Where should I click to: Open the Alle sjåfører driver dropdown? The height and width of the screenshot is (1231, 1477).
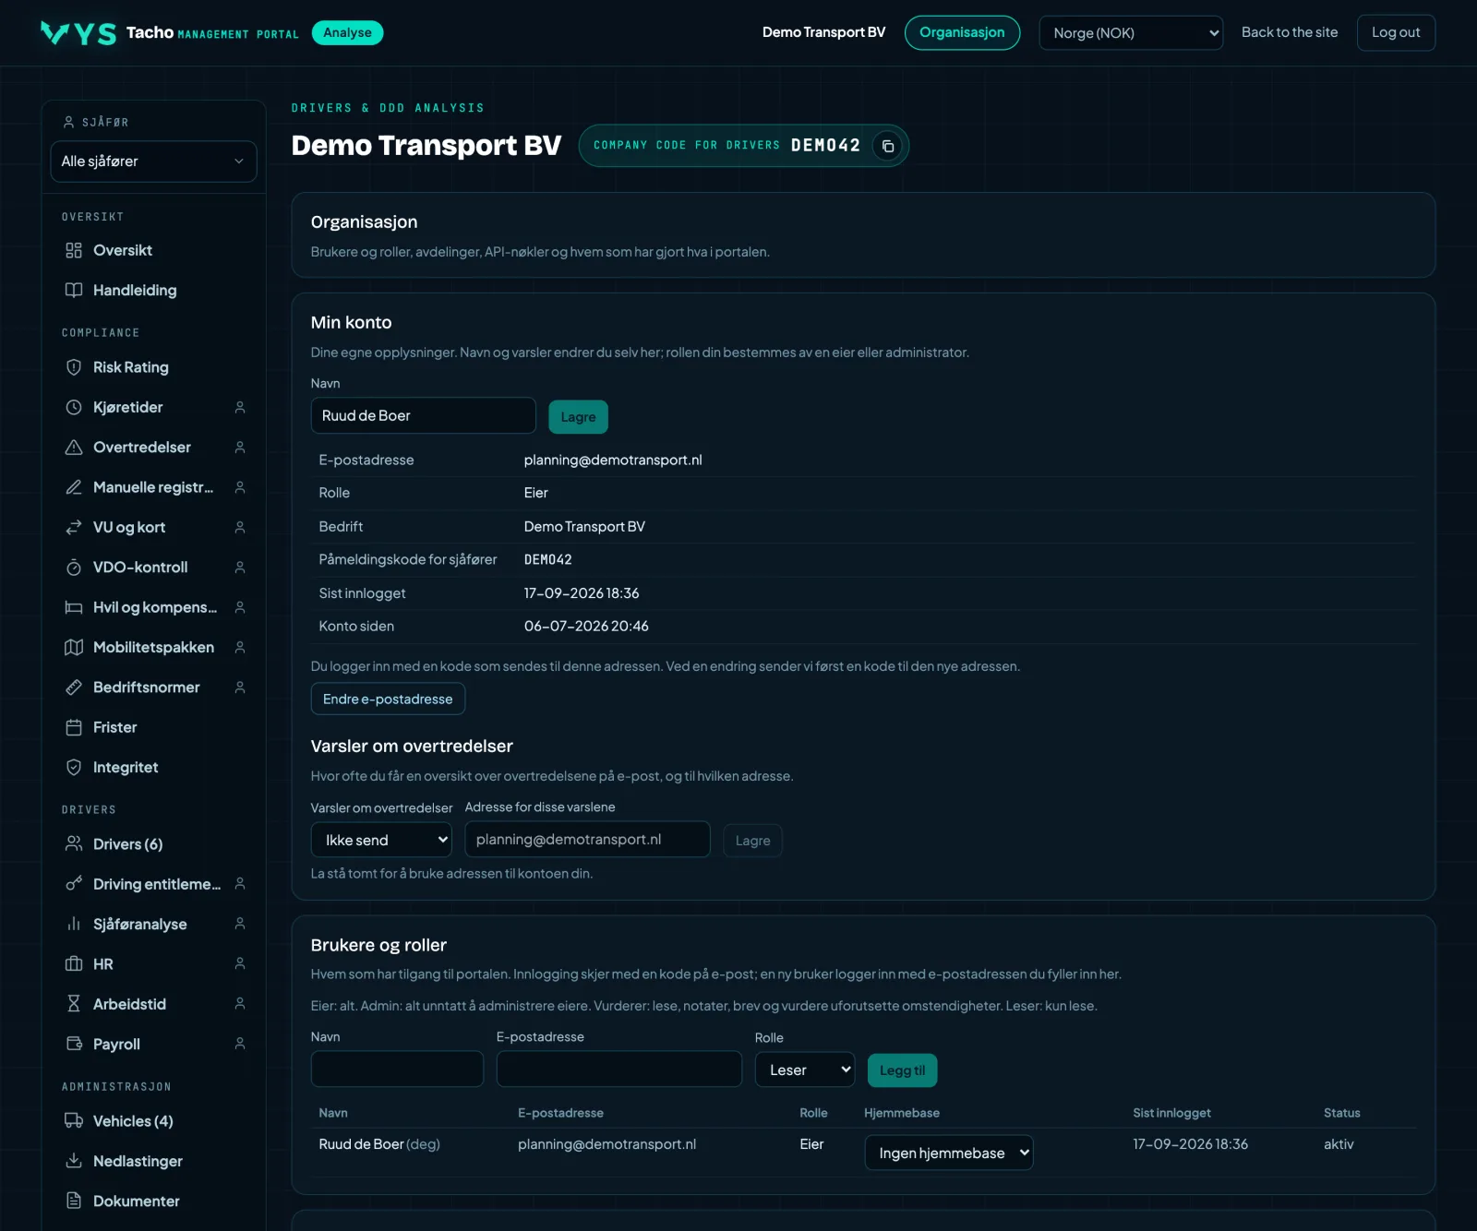pyautogui.click(x=153, y=161)
